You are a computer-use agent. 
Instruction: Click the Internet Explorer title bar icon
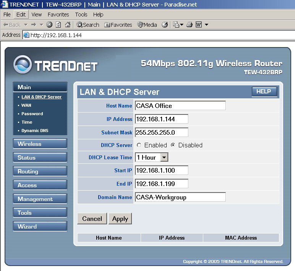pos(4,4)
